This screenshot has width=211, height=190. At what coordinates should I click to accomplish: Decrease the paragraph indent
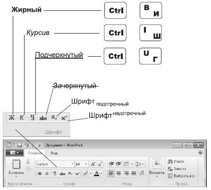click(x=111, y=164)
